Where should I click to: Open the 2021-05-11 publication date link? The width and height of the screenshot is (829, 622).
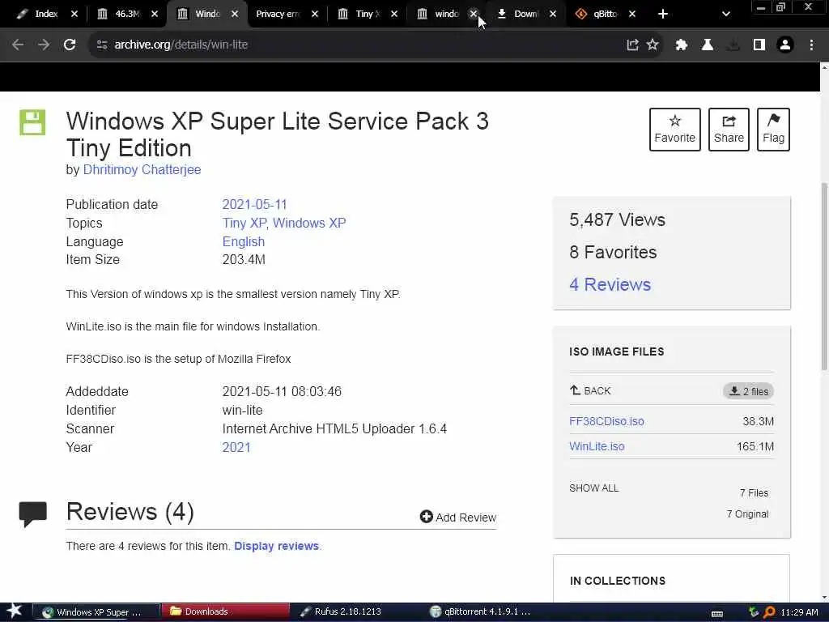pos(254,205)
